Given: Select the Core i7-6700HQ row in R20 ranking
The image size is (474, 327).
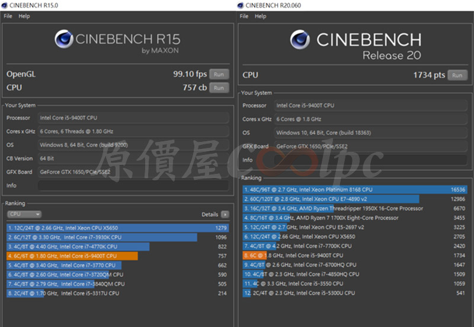Looking at the screenshot, I should (355, 265).
